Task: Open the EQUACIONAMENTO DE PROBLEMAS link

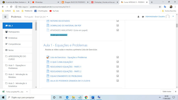Action: (66, 76)
